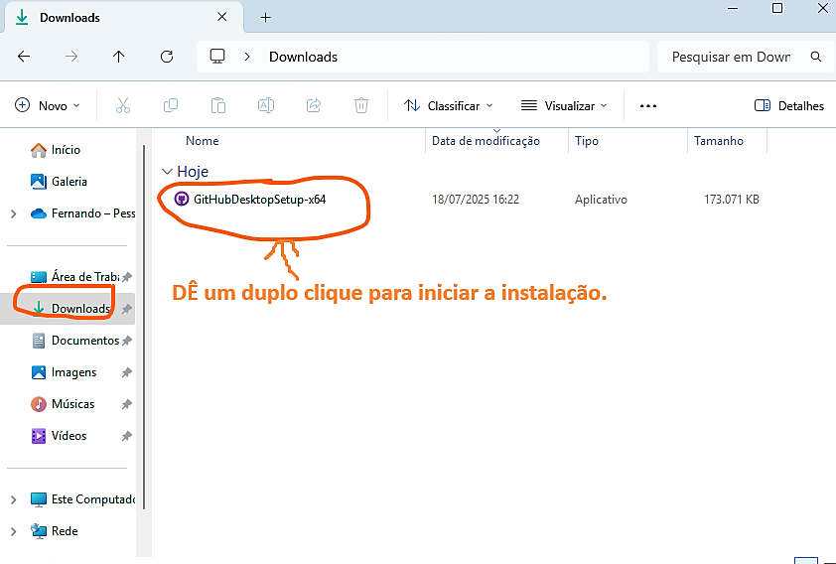Open the See more ellipsis menu
Viewport: 836px width, 564px height.
pyautogui.click(x=648, y=105)
